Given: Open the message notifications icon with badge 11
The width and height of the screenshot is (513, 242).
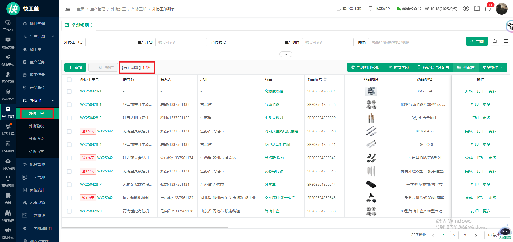Looking at the screenshot, I should coord(488,9).
